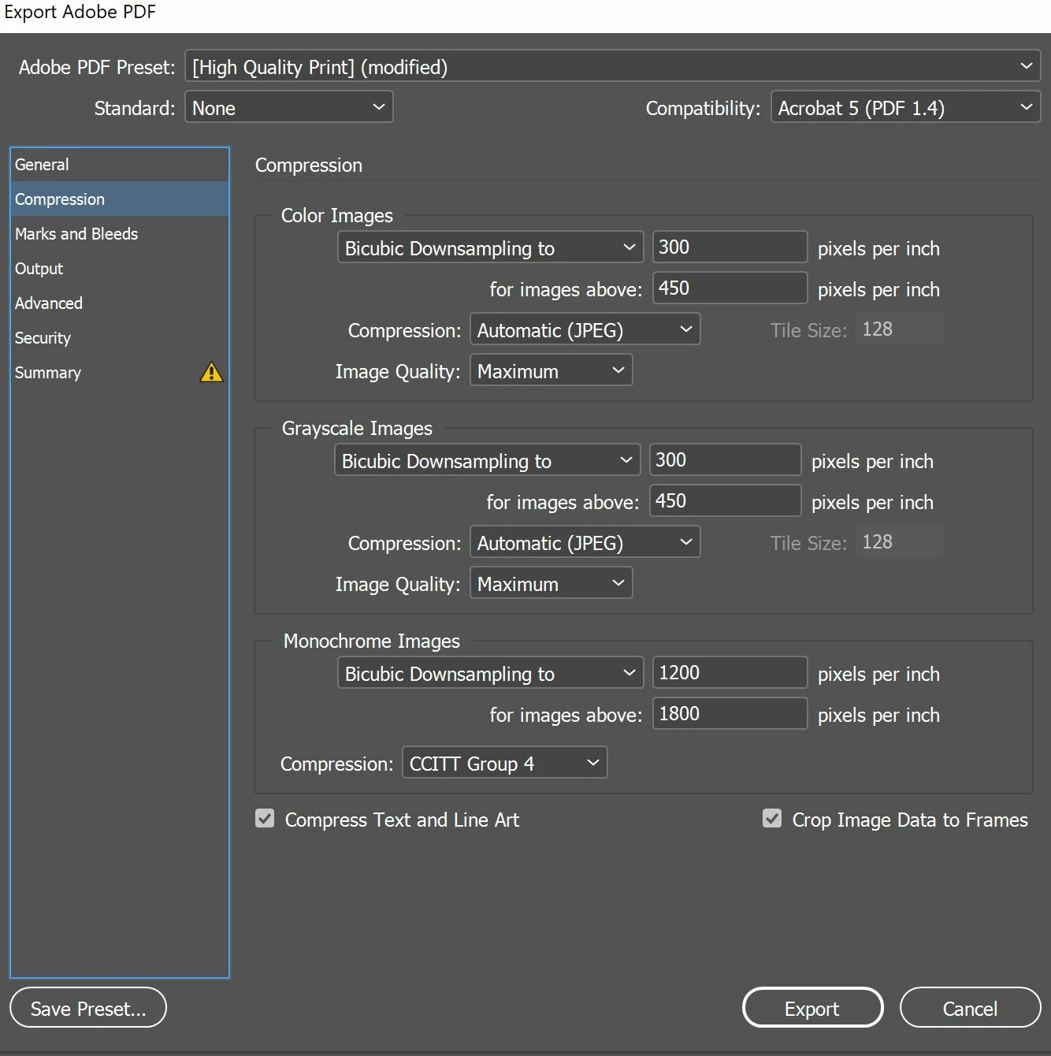Open Grayscale Images downsampling method dropdown
1051x1056 pixels.
pyautogui.click(x=487, y=460)
